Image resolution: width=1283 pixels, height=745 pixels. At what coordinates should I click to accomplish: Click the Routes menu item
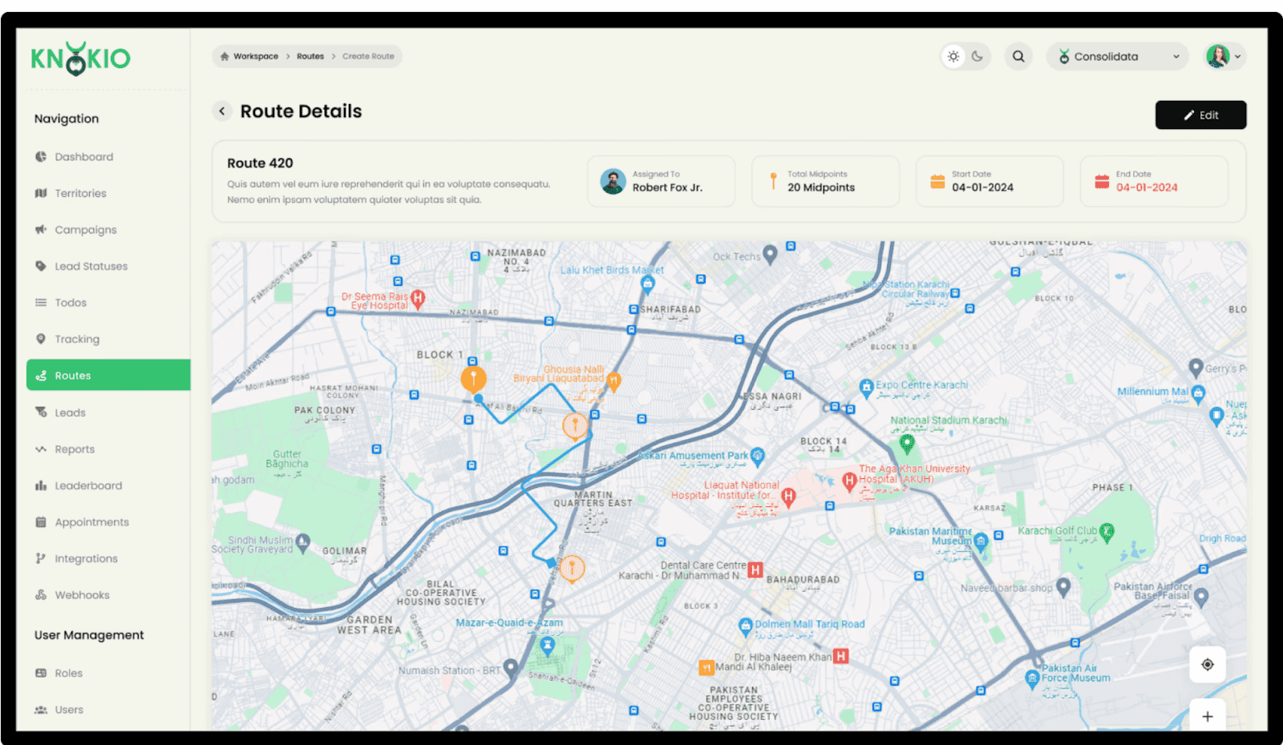click(108, 375)
